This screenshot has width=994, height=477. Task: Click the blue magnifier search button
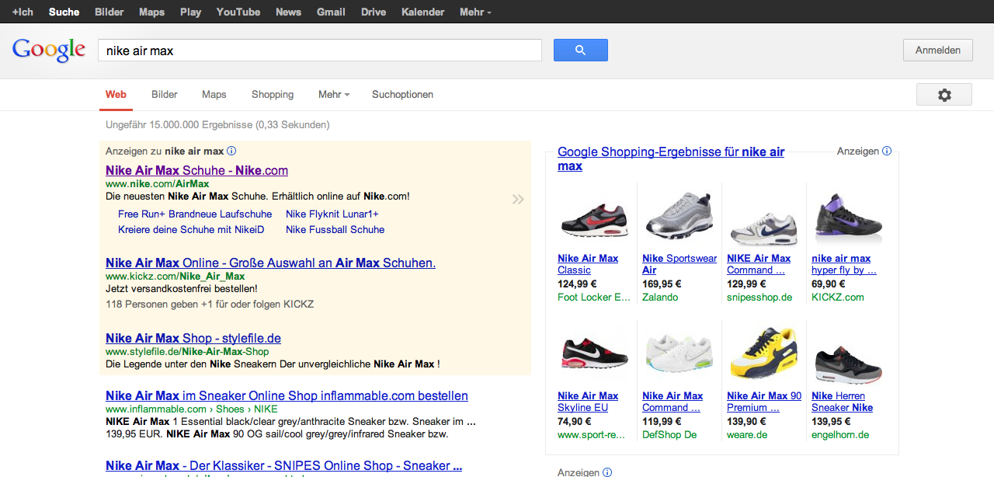tap(580, 50)
